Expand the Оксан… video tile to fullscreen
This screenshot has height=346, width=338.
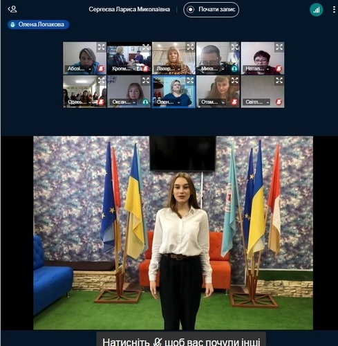click(x=146, y=80)
